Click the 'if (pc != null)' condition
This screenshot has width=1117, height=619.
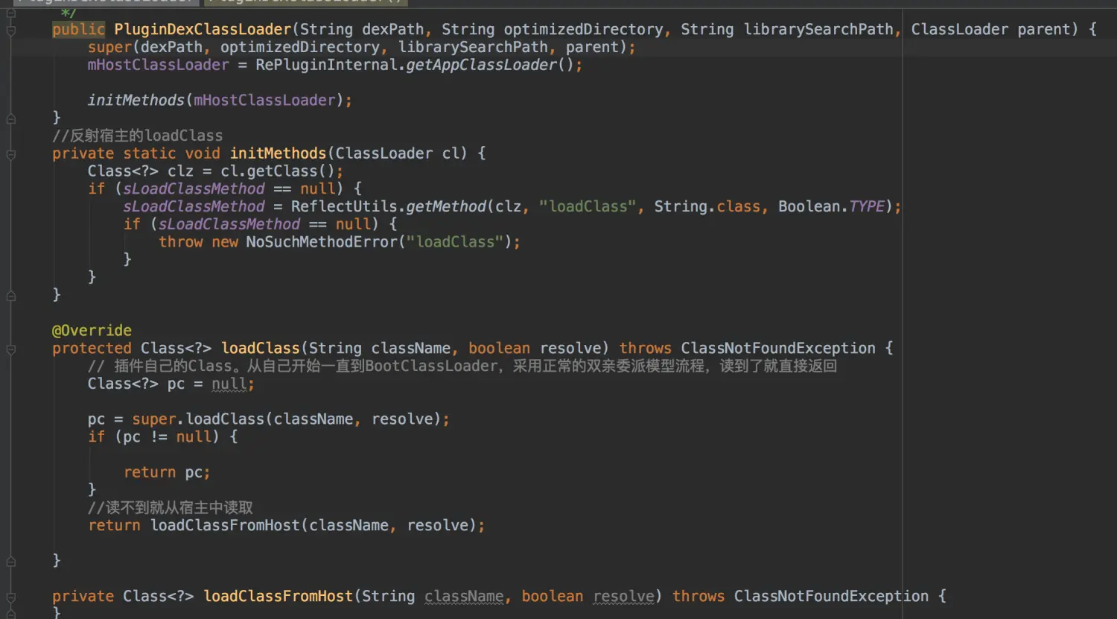point(153,437)
